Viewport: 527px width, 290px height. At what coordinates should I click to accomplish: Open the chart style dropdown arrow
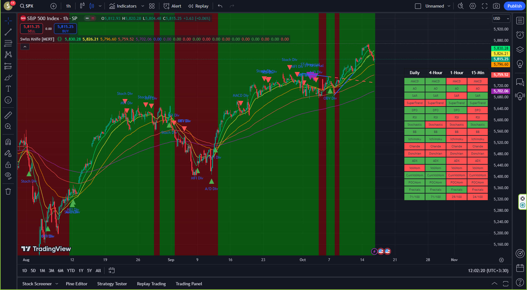pyautogui.click(x=100, y=6)
